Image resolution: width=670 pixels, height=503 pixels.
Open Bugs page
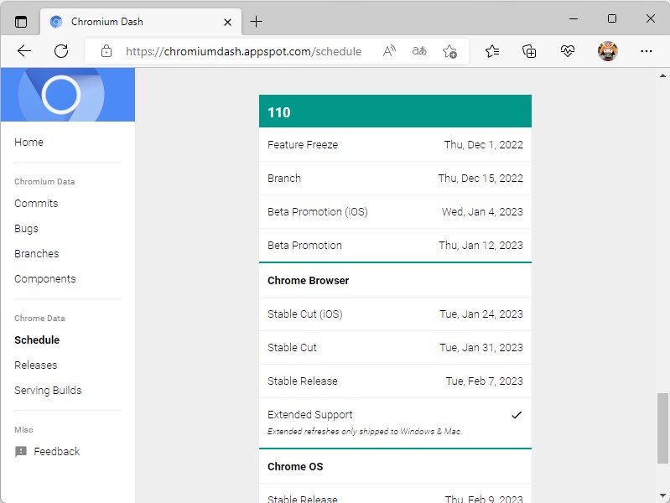26,229
